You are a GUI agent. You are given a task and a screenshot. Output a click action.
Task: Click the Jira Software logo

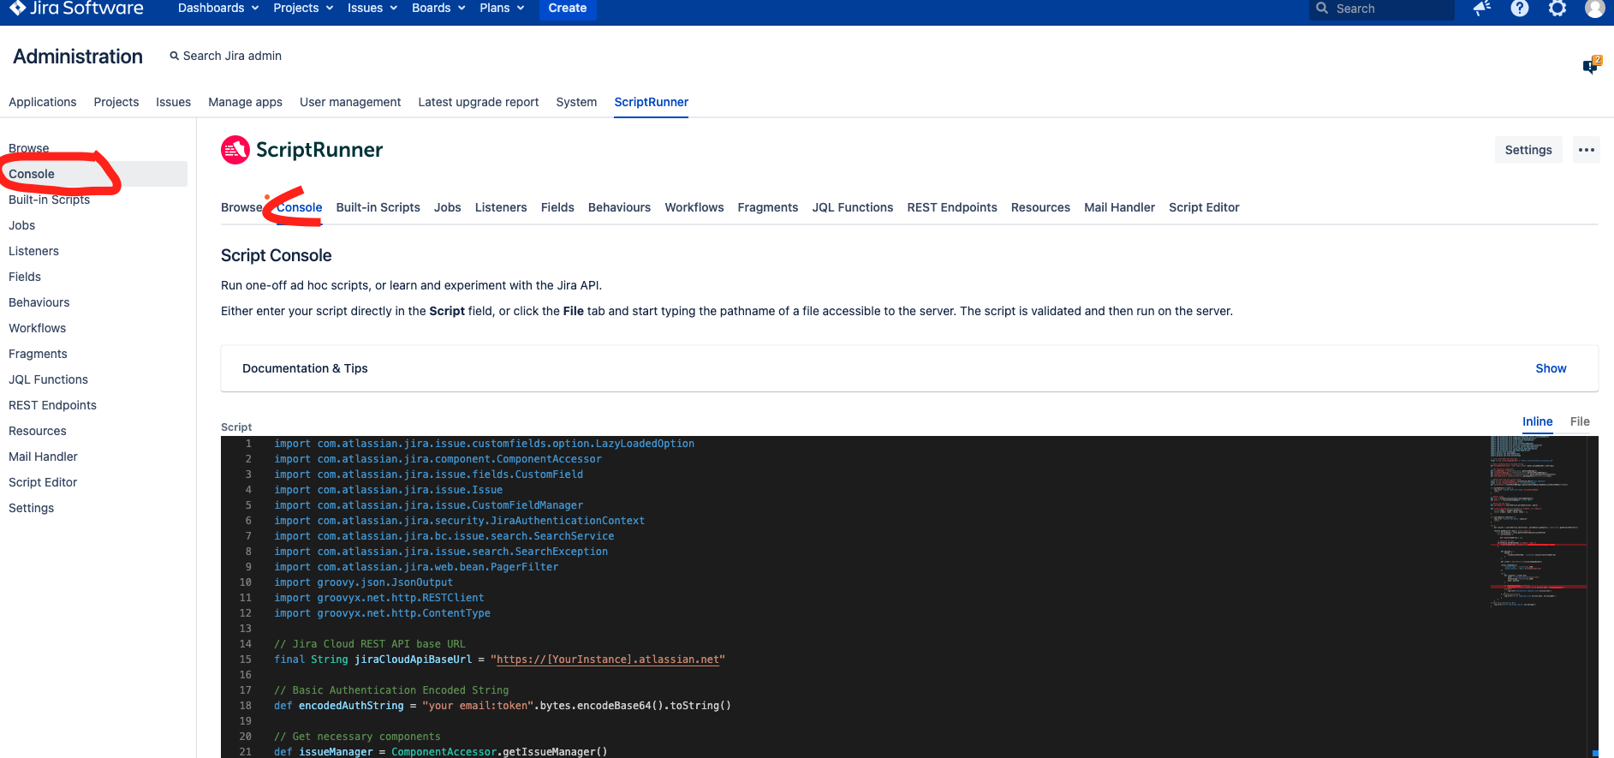[x=77, y=9]
